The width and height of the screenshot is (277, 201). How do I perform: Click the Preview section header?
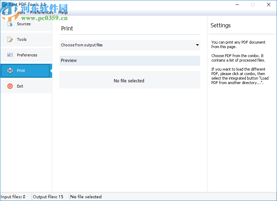pyautogui.click(x=130, y=61)
